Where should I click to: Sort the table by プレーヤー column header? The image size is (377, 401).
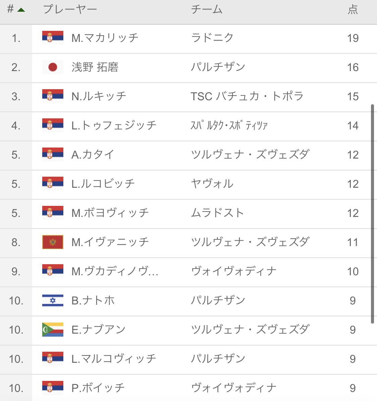tap(70, 9)
